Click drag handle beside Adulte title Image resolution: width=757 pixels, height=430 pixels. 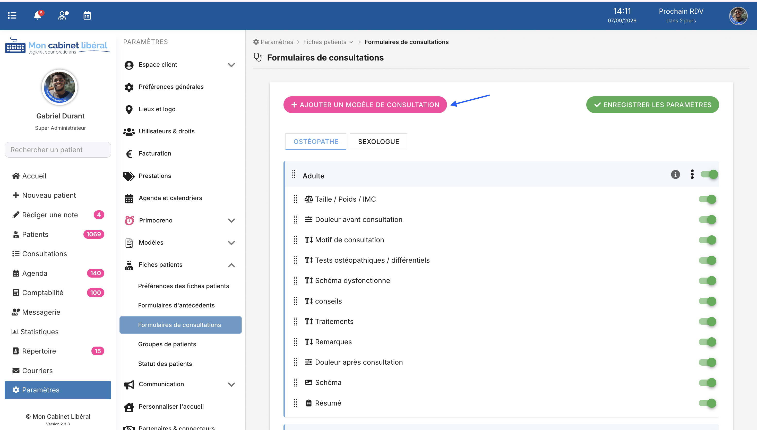[x=294, y=174]
